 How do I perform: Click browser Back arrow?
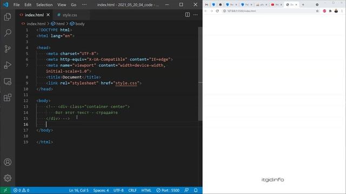[x=205, y=11]
